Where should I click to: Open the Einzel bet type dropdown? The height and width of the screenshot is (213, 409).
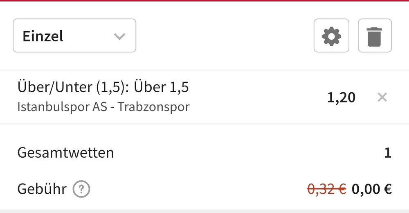coord(74,36)
